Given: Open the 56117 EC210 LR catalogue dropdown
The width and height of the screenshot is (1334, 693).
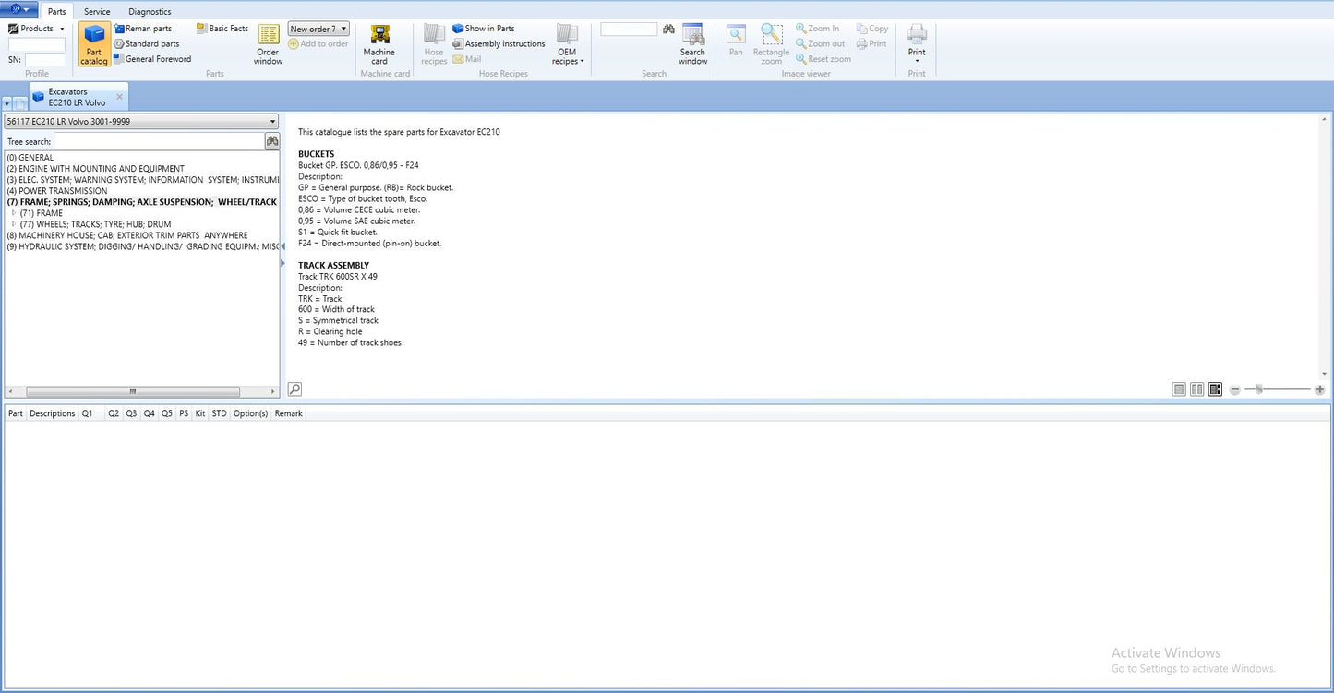Looking at the screenshot, I should (x=141, y=121).
